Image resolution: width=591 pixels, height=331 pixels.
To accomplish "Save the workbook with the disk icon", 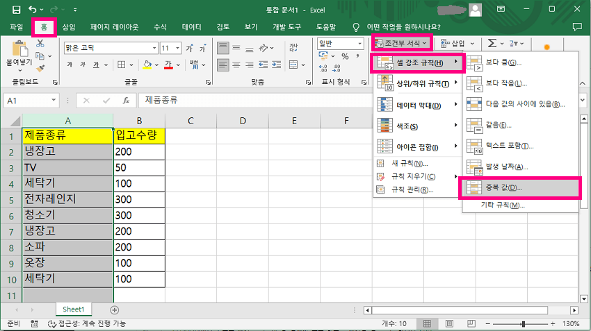I will (x=16, y=10).
